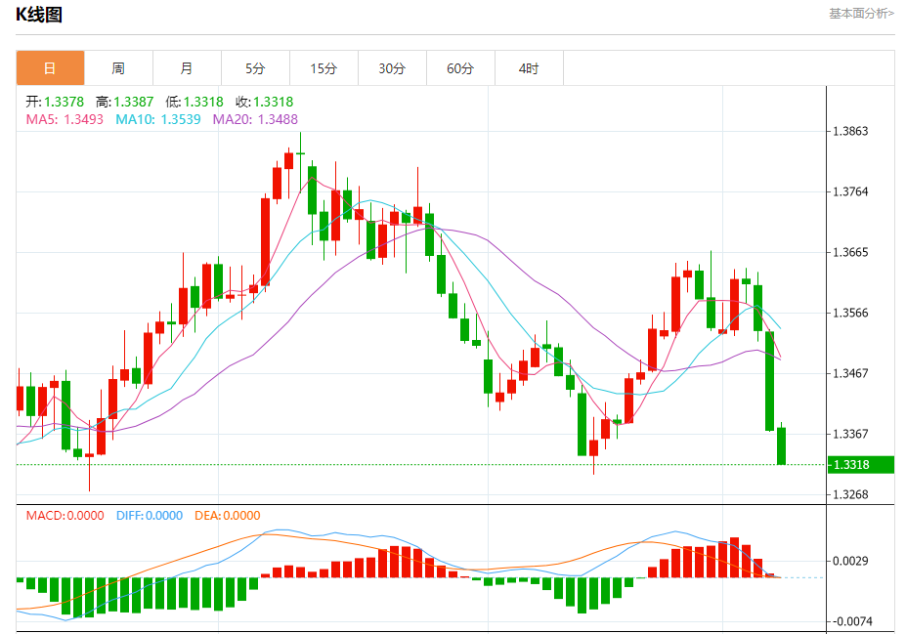Open the 基本面分析 link
The width and height of the screenshot is (906, 634).
[861, 14]
